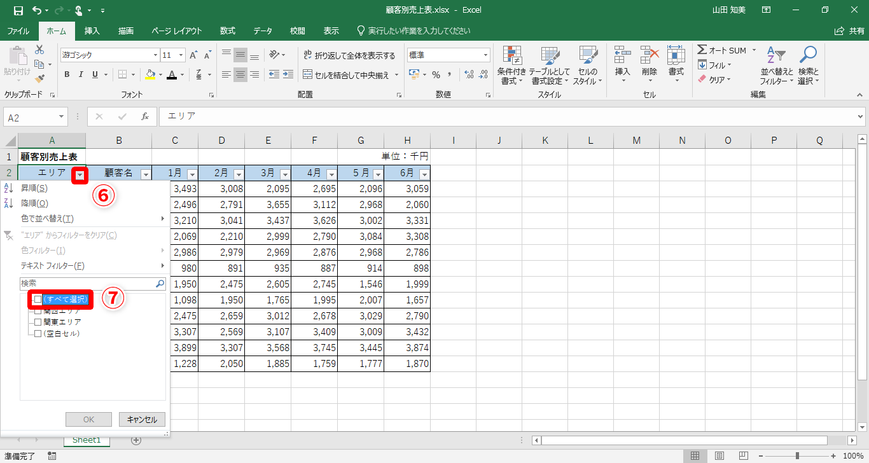Save the workbook from quick access toolbar

(18, 10)
